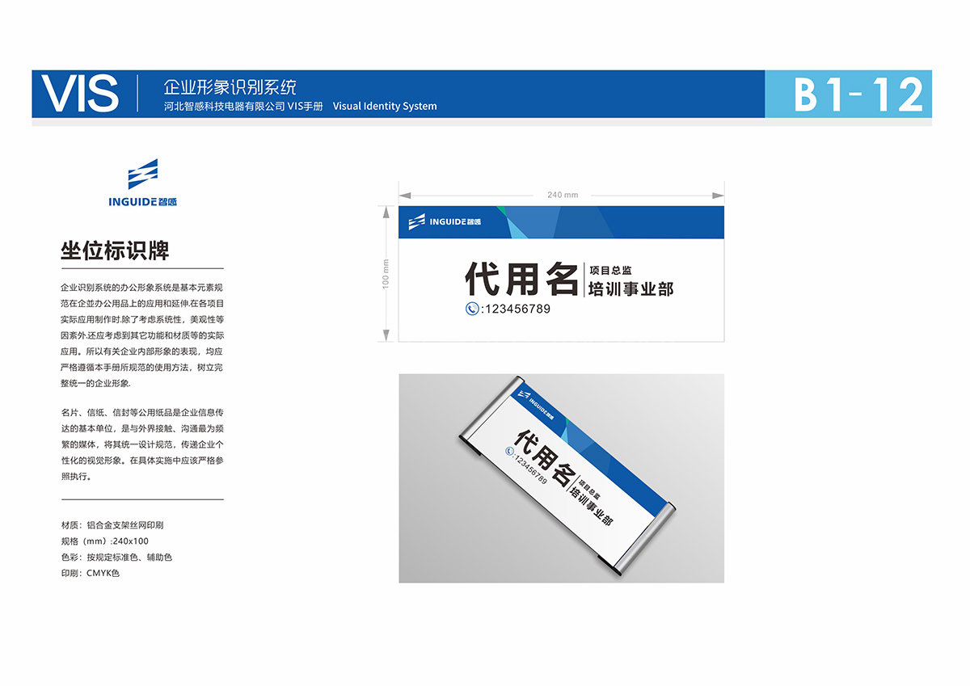
Task: Click the paragraph starting "企业识别系统的办公形象系统"
Action: coord(142,335)
